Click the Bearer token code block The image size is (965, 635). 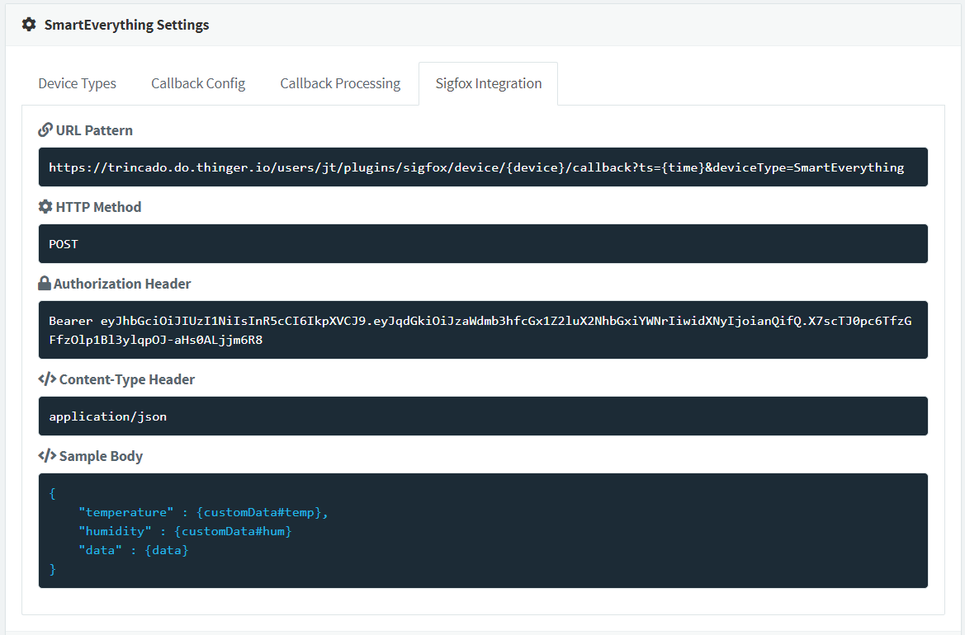click(x=483, y=330)
